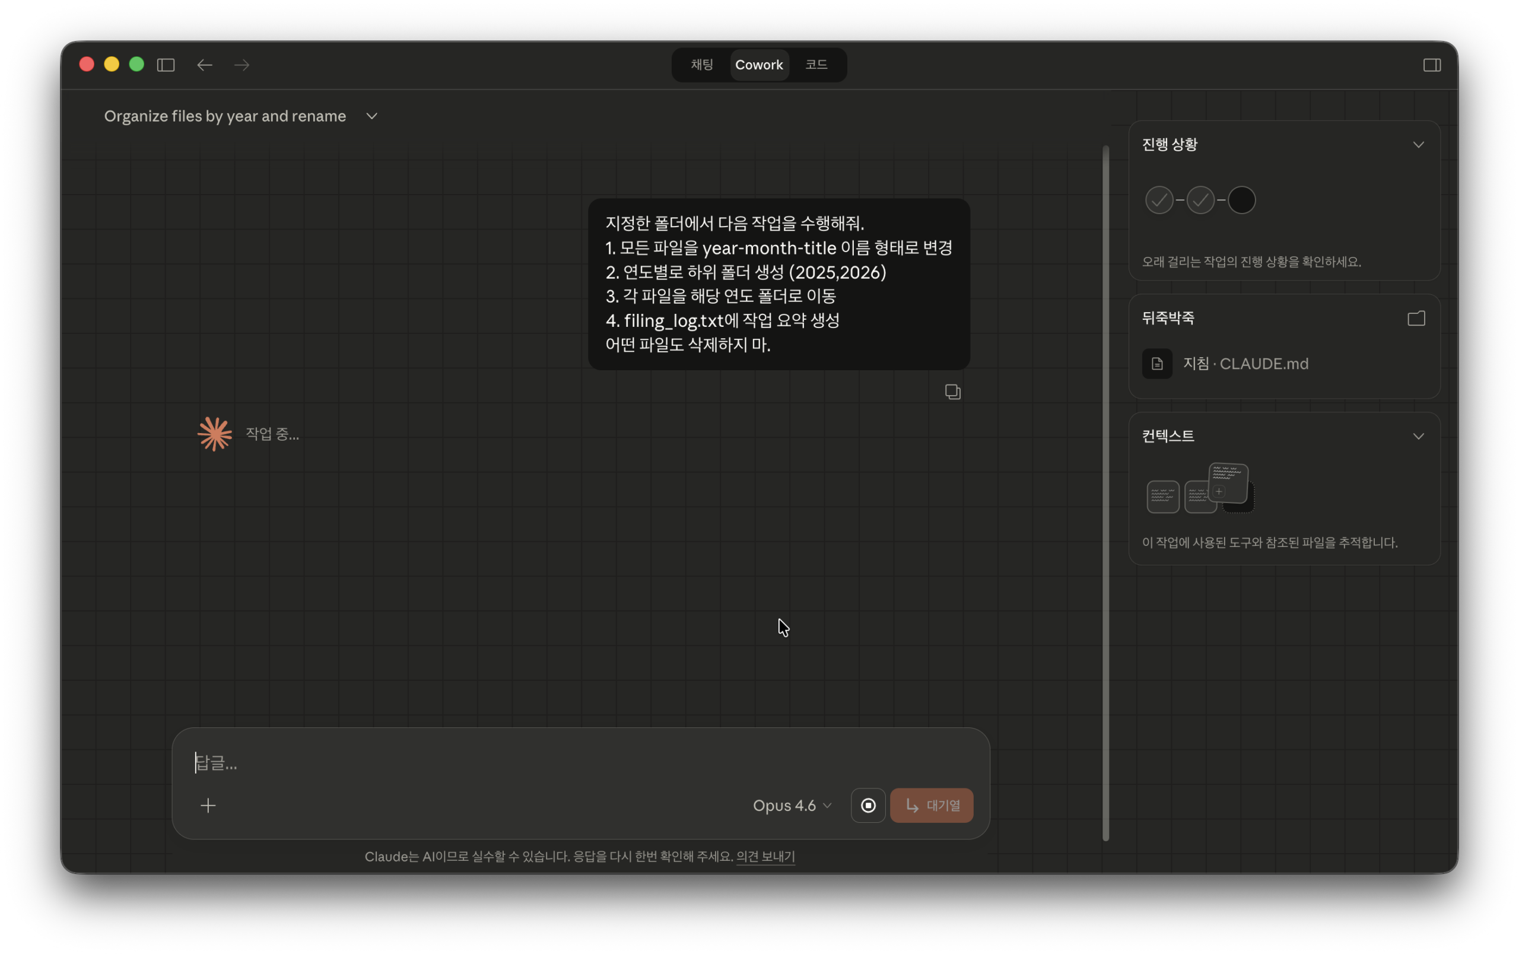
Task: Open the conversation title dropdown chevron
Action: (x=371, y=116)
